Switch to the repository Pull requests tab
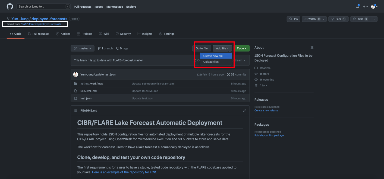 pos(39,34)
